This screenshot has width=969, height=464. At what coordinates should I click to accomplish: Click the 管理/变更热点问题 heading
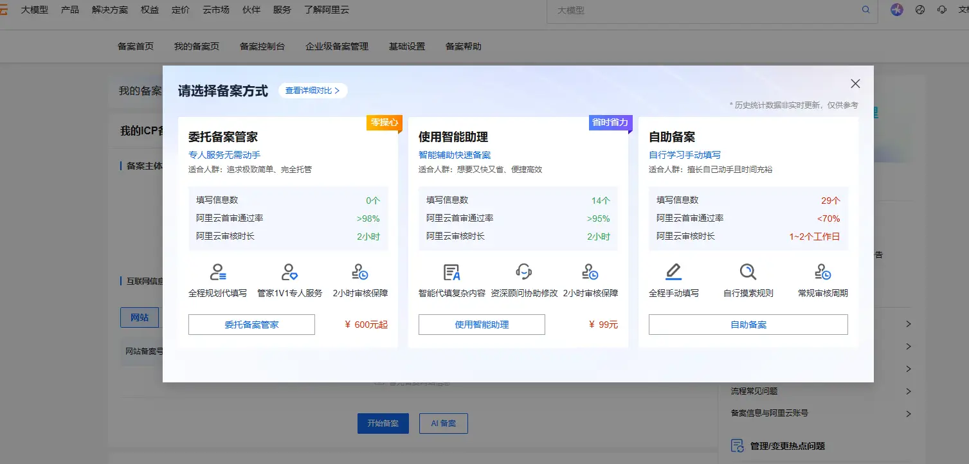click(x=788, y=446)
